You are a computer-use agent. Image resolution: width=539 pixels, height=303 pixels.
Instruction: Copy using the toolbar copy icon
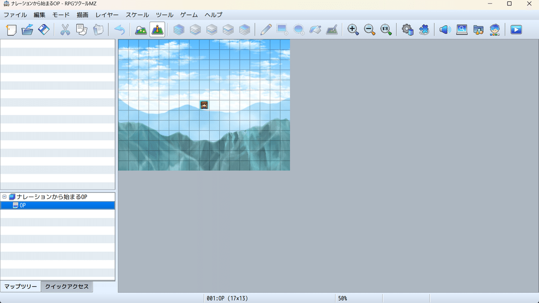[x=81, y=30]
